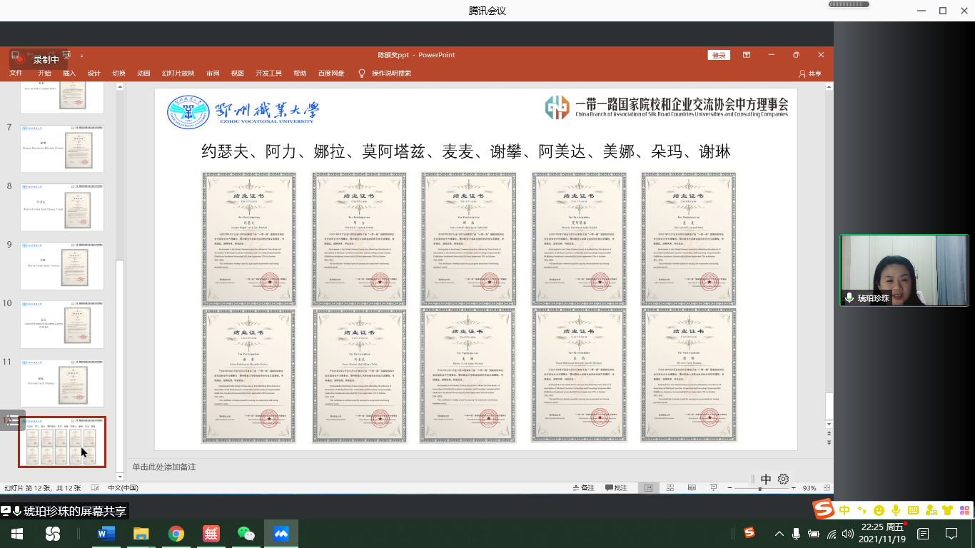The image size is (975, 548).
Task: Open the Windows notification center icon
Action: point(951,534)
